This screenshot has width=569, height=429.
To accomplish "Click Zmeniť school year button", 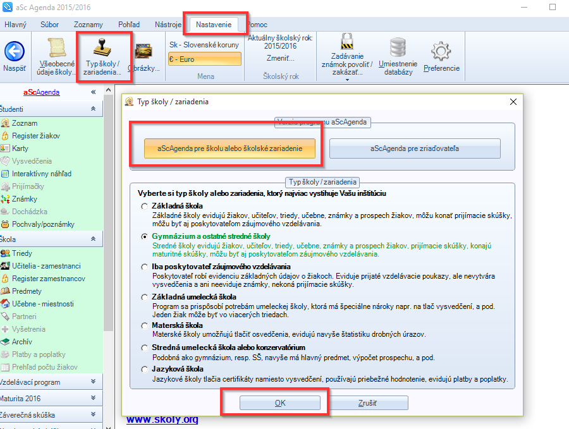I will 280,58.
